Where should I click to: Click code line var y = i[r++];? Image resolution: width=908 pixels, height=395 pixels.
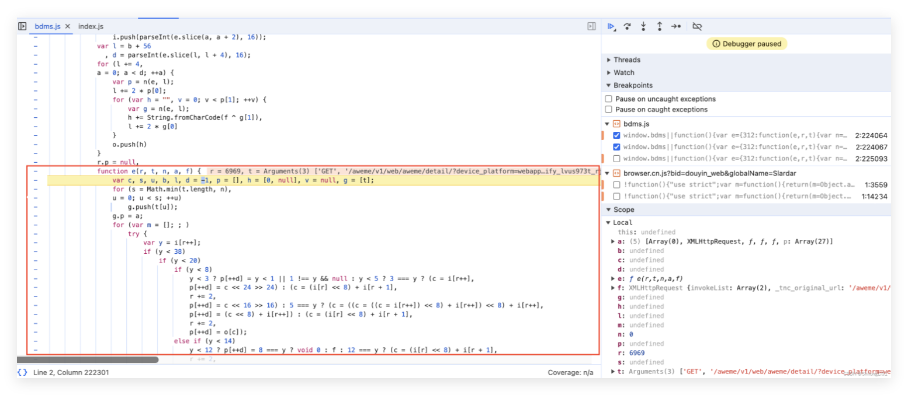pos(172,243)
